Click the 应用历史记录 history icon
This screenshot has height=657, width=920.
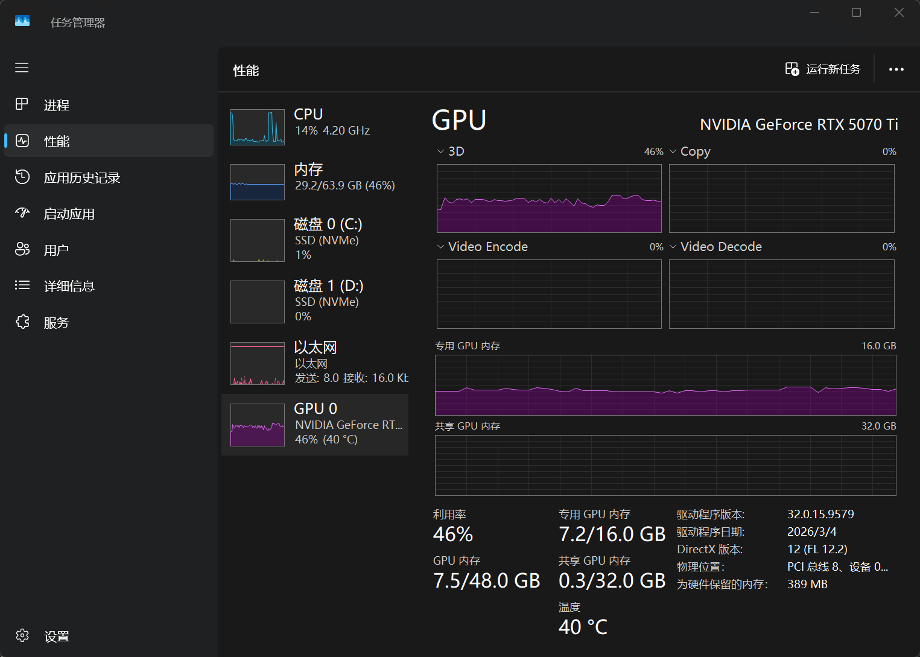point(22,177)
